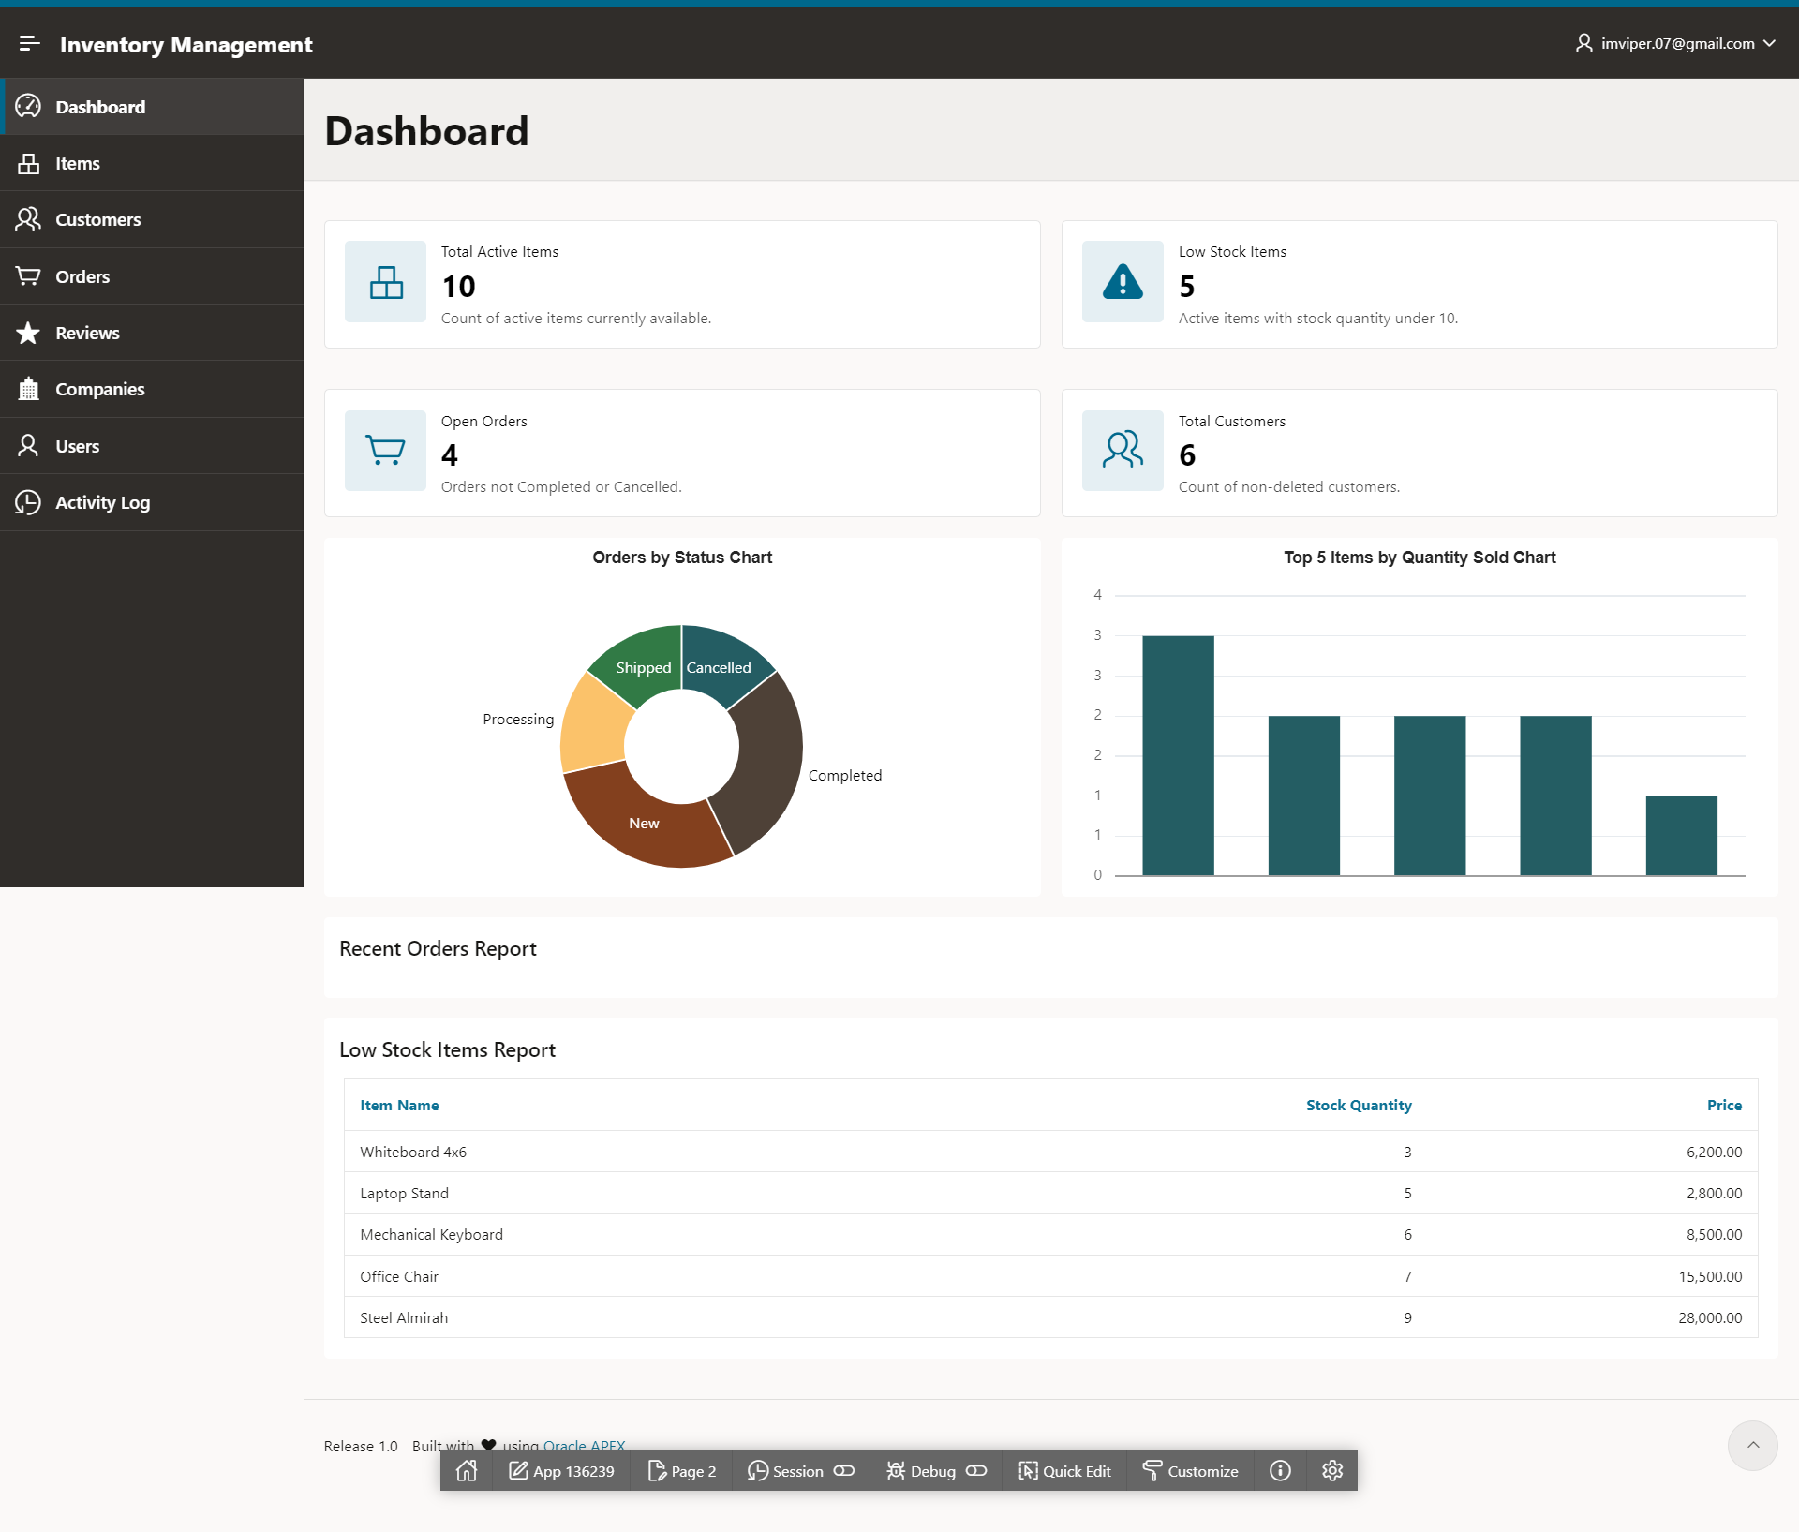Sort by Item Name column header
Viewport: 1799px width, 1532px height.
399,1105
